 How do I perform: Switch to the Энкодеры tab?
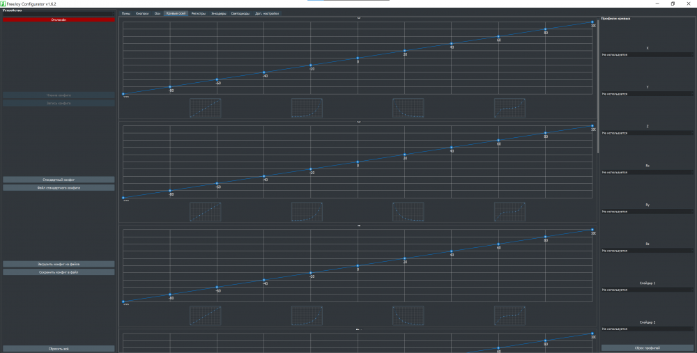[x=219, y=13]
